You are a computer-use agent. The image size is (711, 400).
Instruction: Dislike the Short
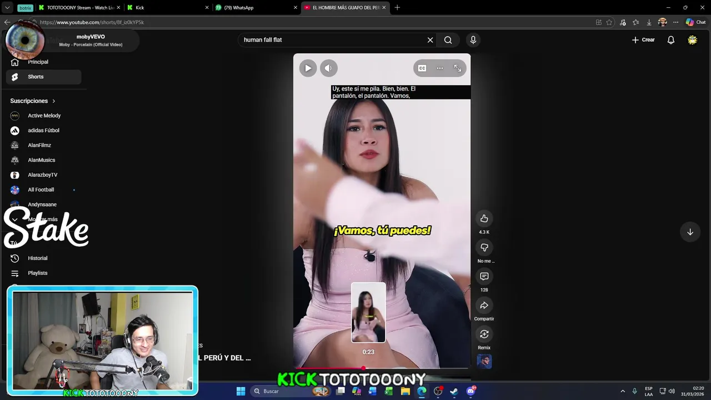[x=484, y=248]
